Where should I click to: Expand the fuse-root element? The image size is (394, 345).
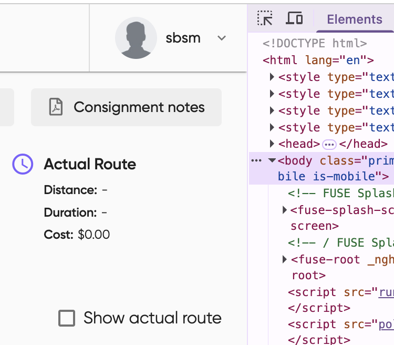pos(284,259)
